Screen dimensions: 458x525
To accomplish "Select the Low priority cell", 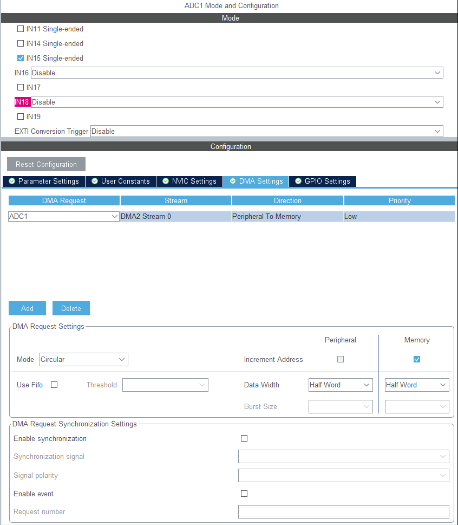I will coord(400,216).
